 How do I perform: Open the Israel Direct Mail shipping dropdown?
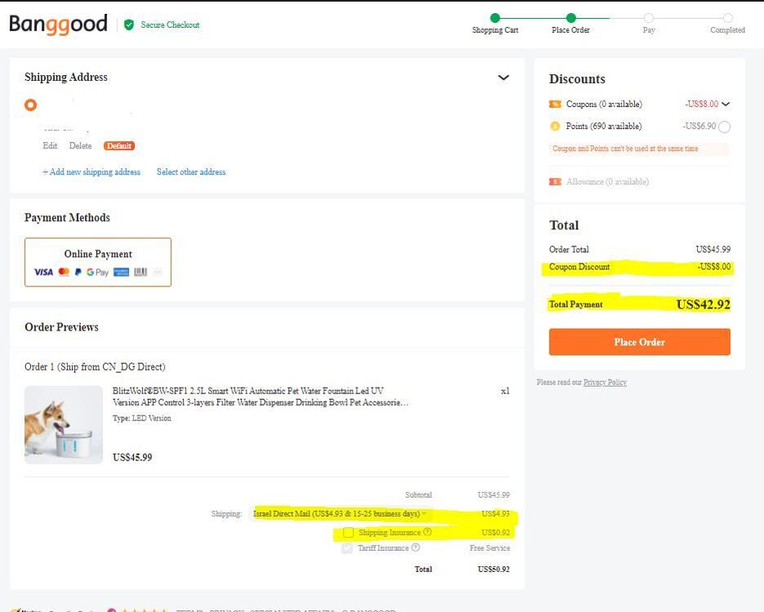pyautogui.click(x=340, y=513)
